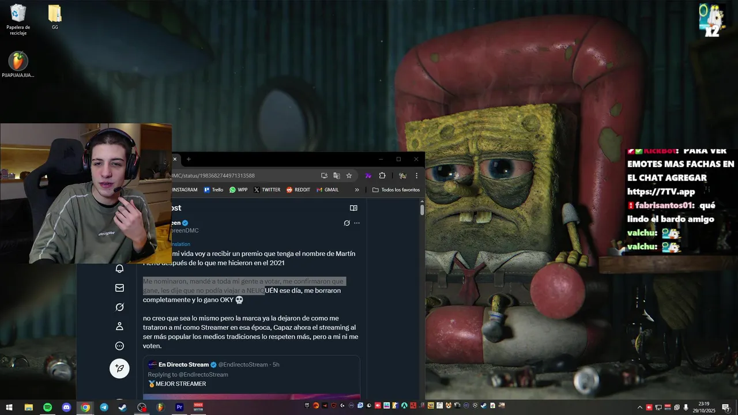Open the Google Translate page icon
The width and height of the screenshot is (738, 415).
pyautogui.click(x=337, y=176)
